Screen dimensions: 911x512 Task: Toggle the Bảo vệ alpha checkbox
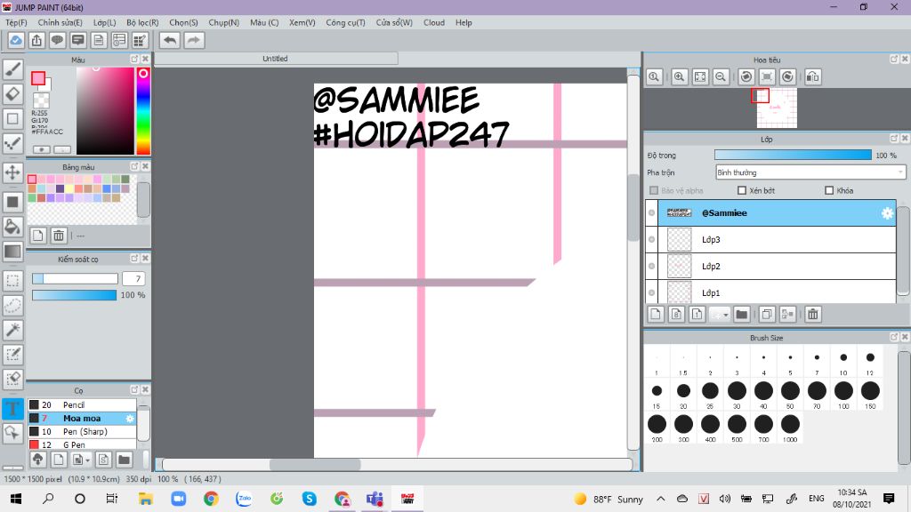[x=654, y=190]
